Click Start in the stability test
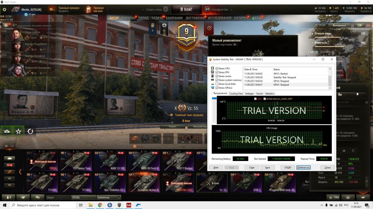The image size is (373, 209). click(216, 168)
